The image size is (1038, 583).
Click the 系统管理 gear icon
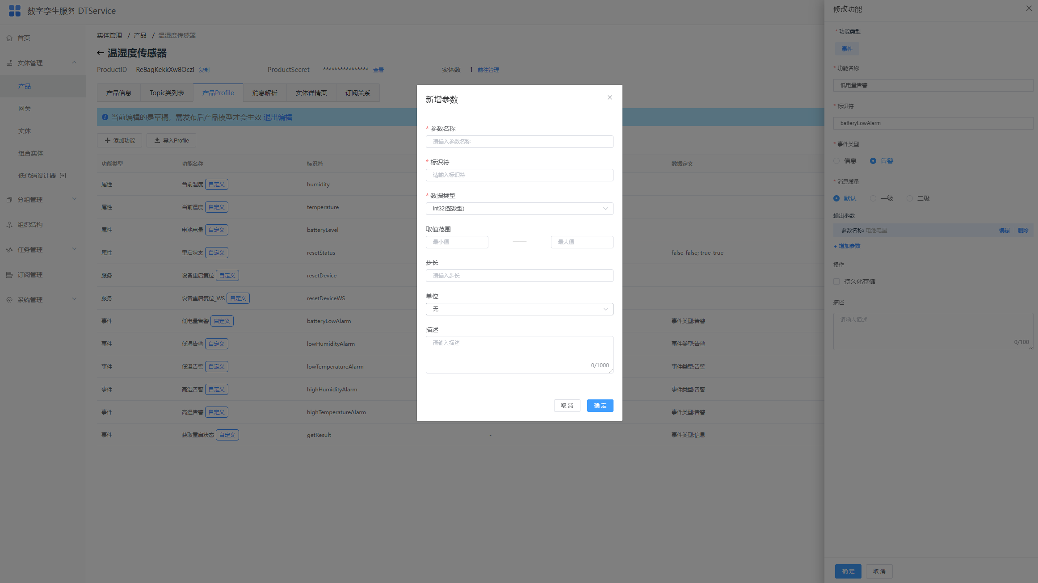point(9,300)
